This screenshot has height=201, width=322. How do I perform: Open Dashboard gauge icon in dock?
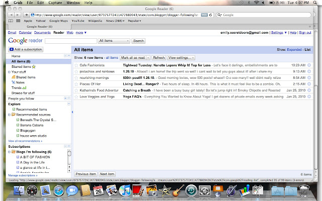(x=32, y=191)
